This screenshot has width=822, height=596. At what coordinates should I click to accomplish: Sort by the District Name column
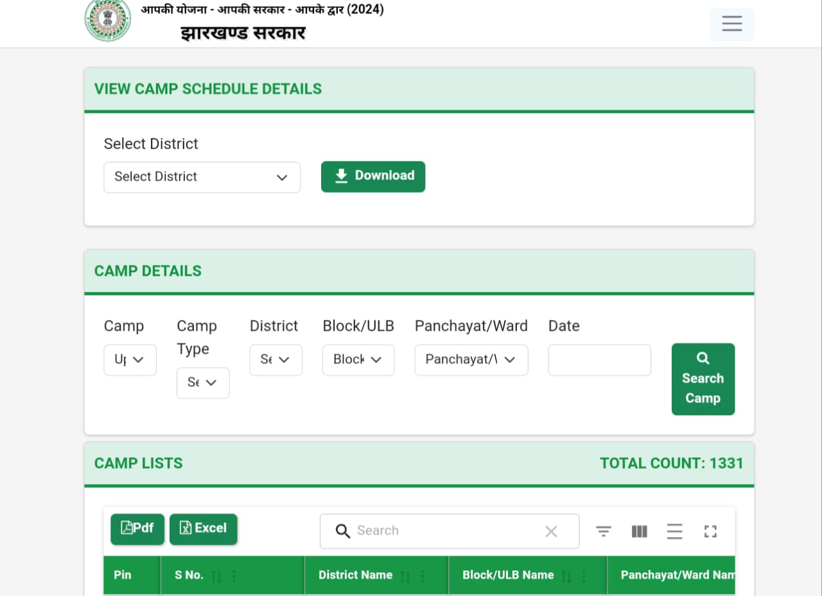click(x=405, y=576)
